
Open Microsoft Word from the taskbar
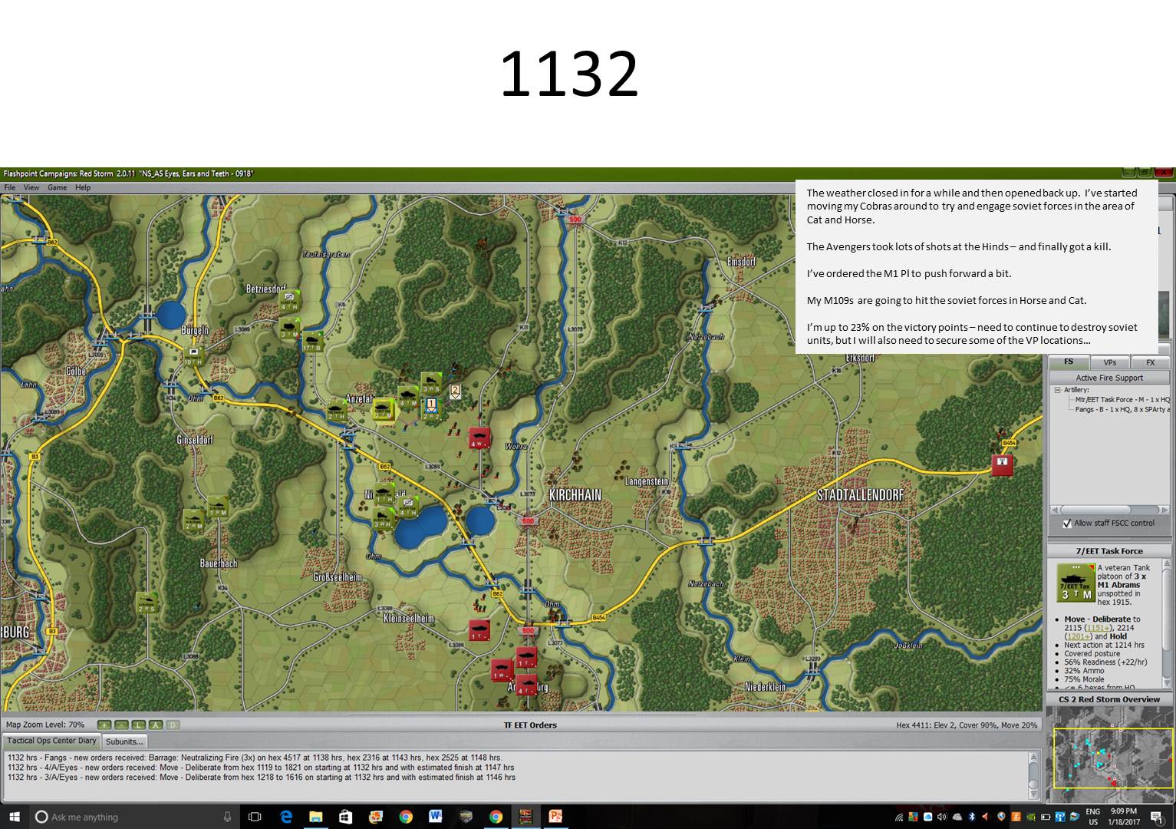point(436,817)
